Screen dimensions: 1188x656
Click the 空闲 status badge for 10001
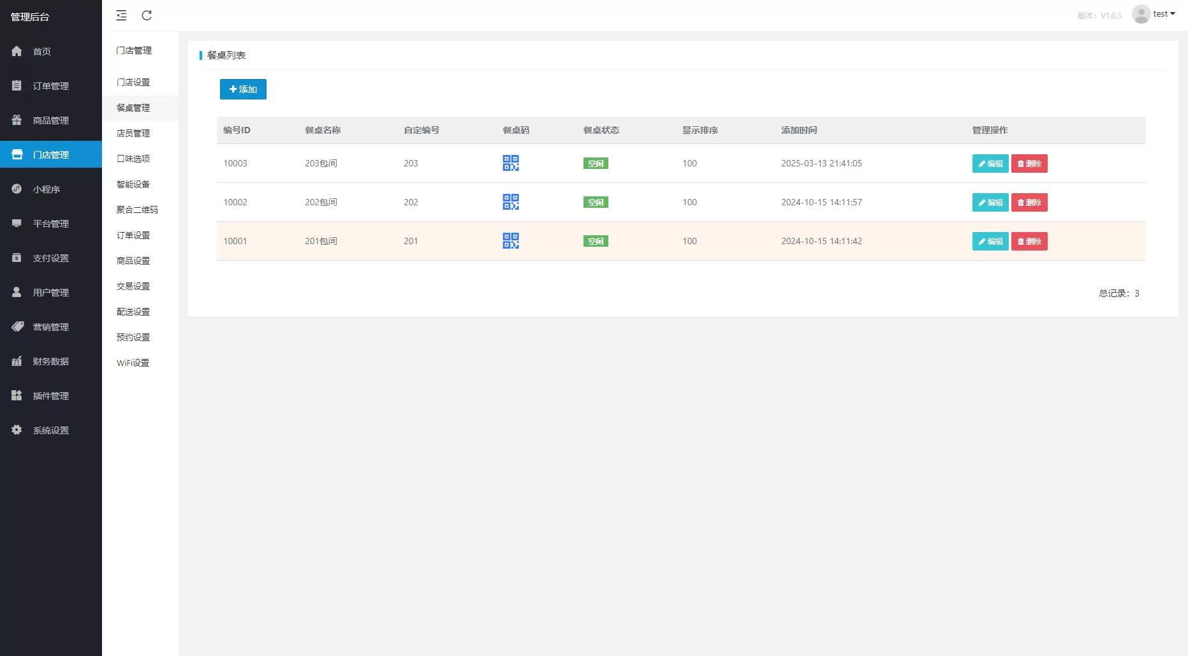[596, 241]
